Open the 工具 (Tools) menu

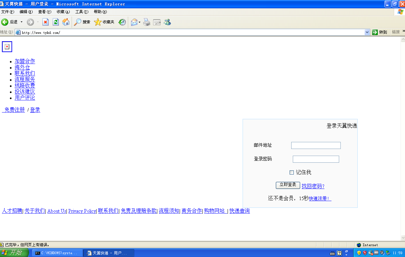click(x=81, y=12)
